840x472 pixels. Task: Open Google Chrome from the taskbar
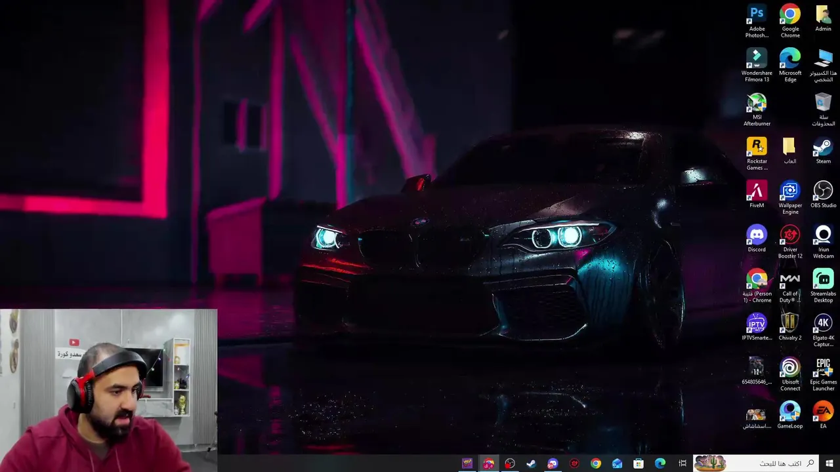595,463
